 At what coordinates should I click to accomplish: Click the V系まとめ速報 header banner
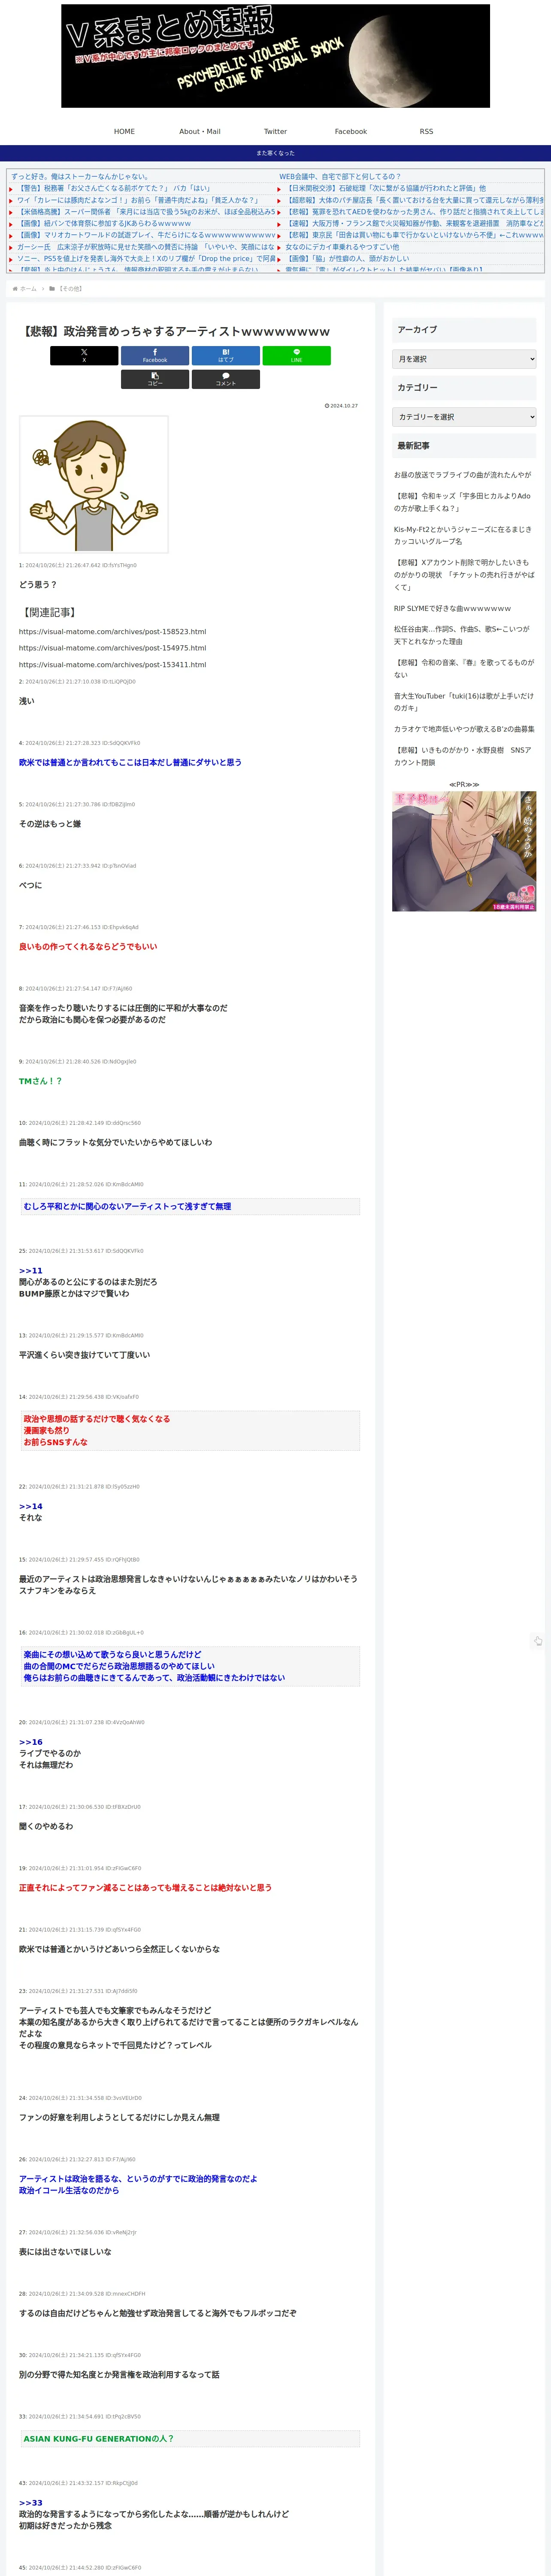(276, 56)
